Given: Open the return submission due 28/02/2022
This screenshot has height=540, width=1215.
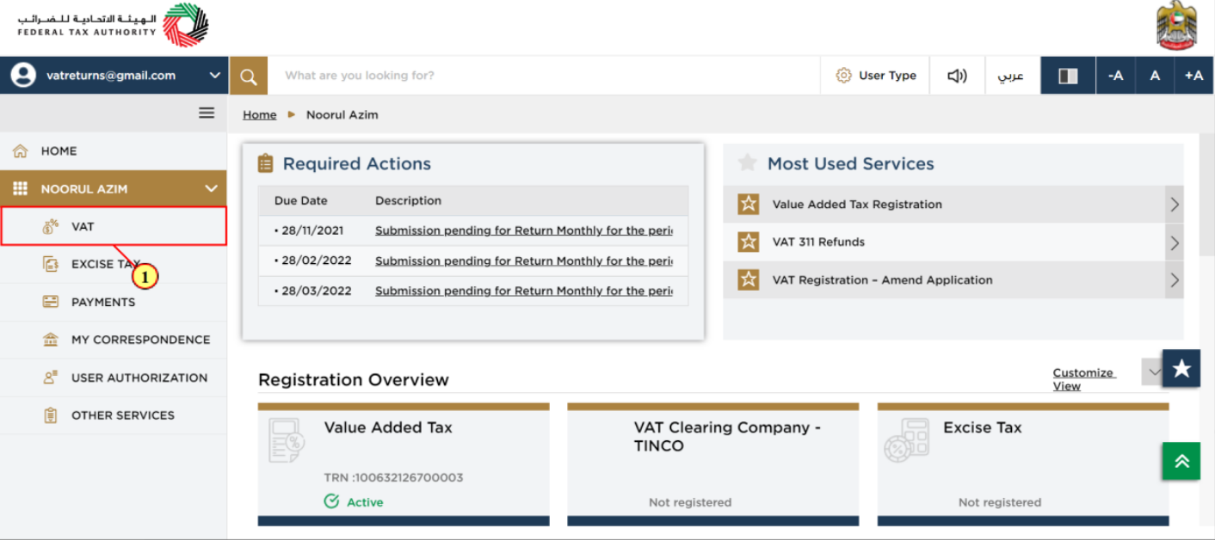Looking at the screenshot, I should pos(523,261).
